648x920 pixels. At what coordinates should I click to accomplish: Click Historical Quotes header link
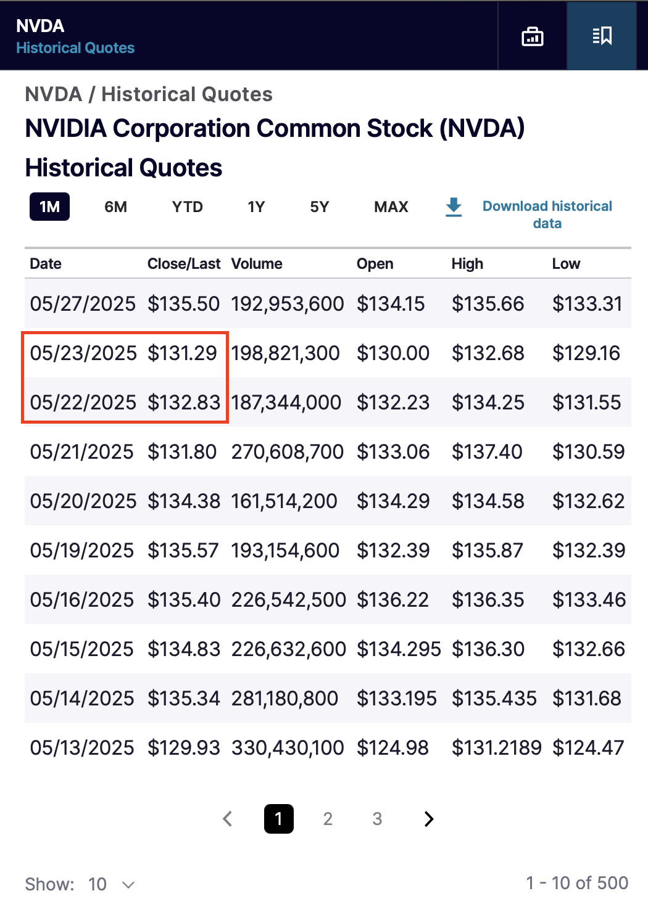pyautogui.click(x=75, y=48)
